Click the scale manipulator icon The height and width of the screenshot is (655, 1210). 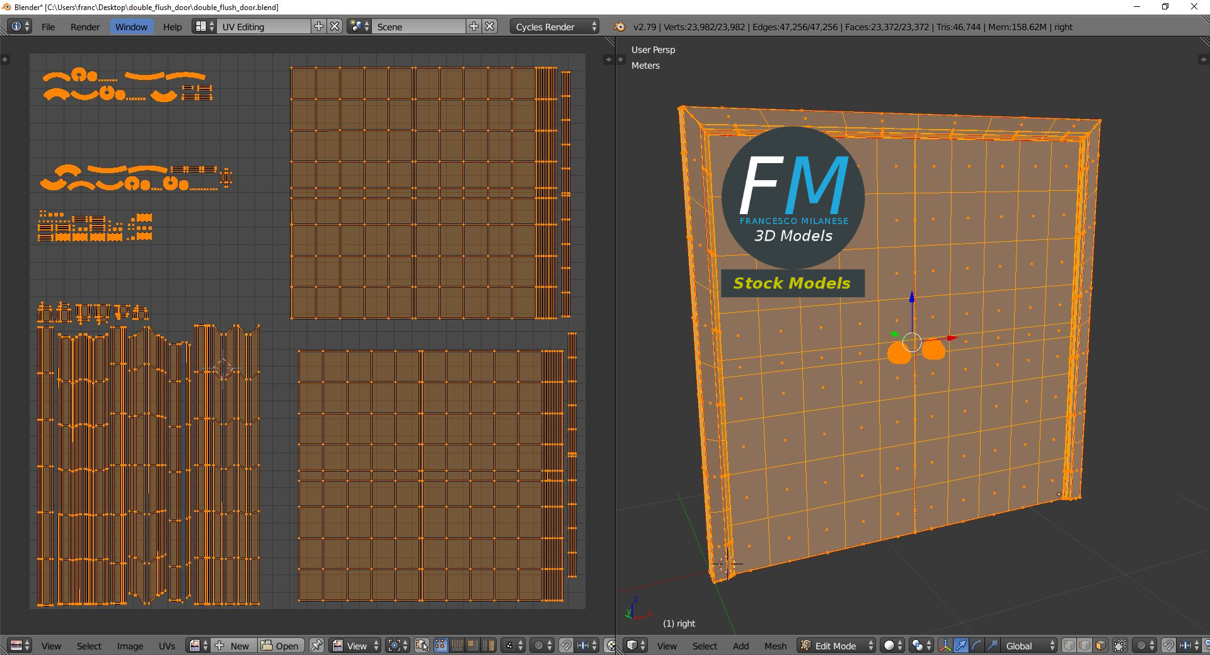point(992,646)
